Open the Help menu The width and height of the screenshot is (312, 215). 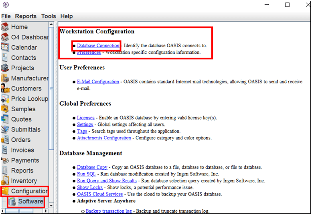pyautogui.click(x=67, y=16)
